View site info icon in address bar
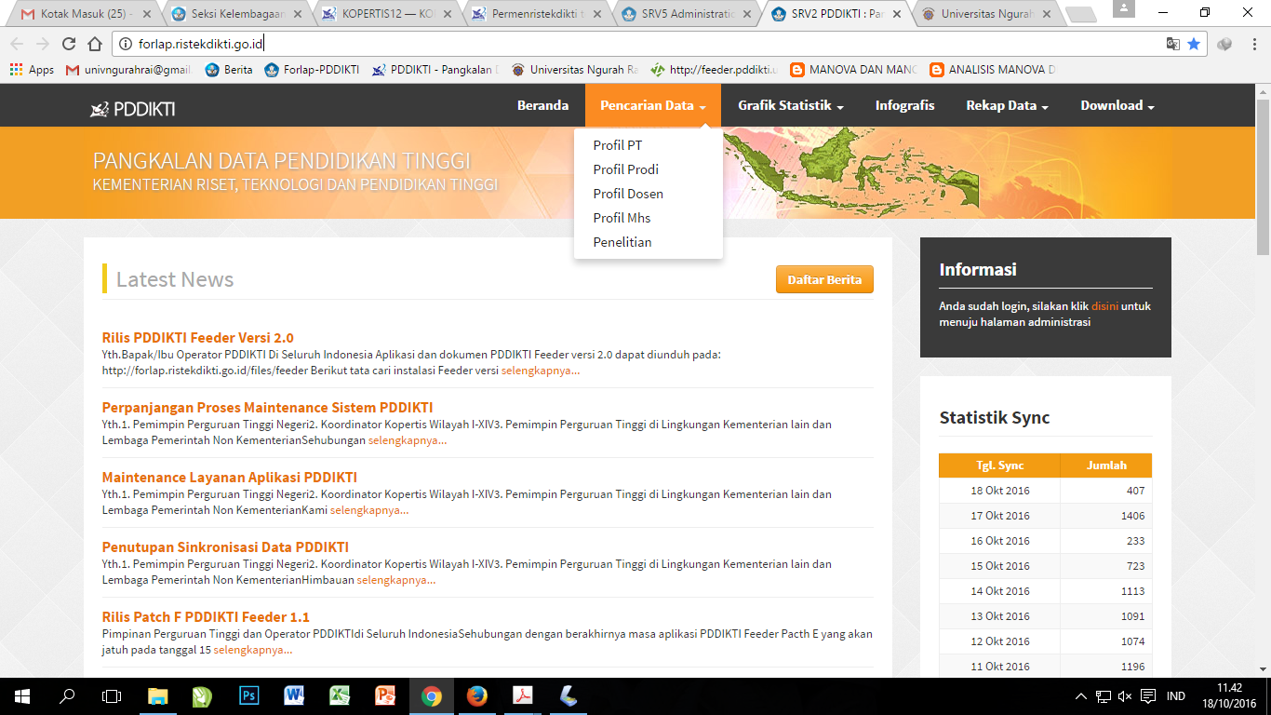The image size is (1271, 715). point(126,44)
